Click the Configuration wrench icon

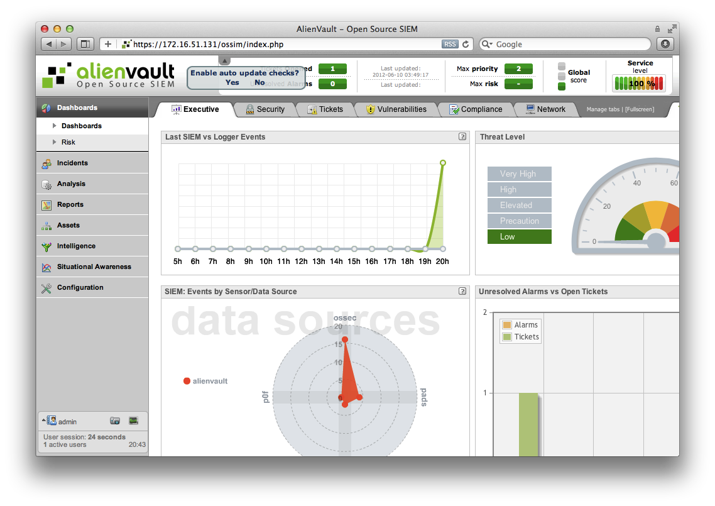(x=46, y=288)
